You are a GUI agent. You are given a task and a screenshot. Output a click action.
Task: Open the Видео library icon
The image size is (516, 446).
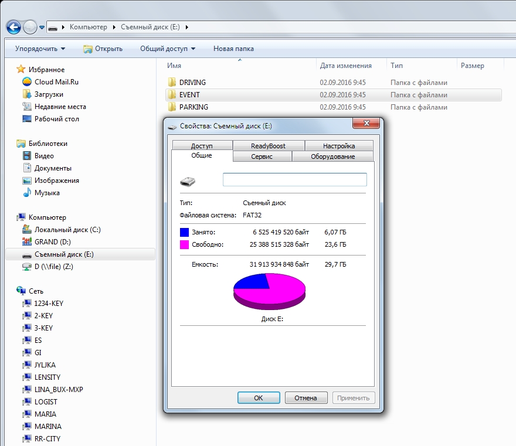click(x=26, y=156)
